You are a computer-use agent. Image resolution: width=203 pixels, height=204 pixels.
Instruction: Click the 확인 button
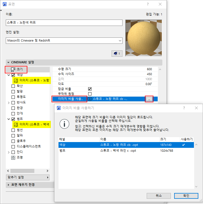pos(186,196)
